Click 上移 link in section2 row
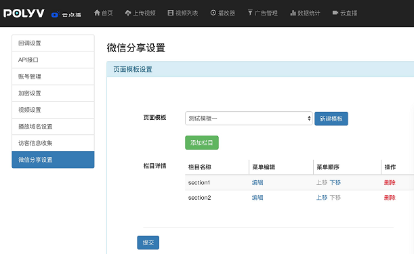Screen dimensions: 414x254 pyautogui.click(x=322, y=198)
